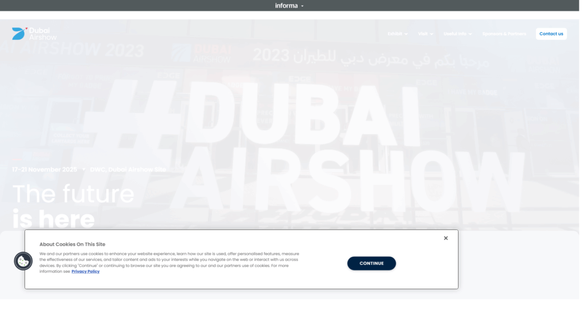This screenshot has height=328, width=584.
Task: Open the Exhibit menu
Action: (398, 34)
